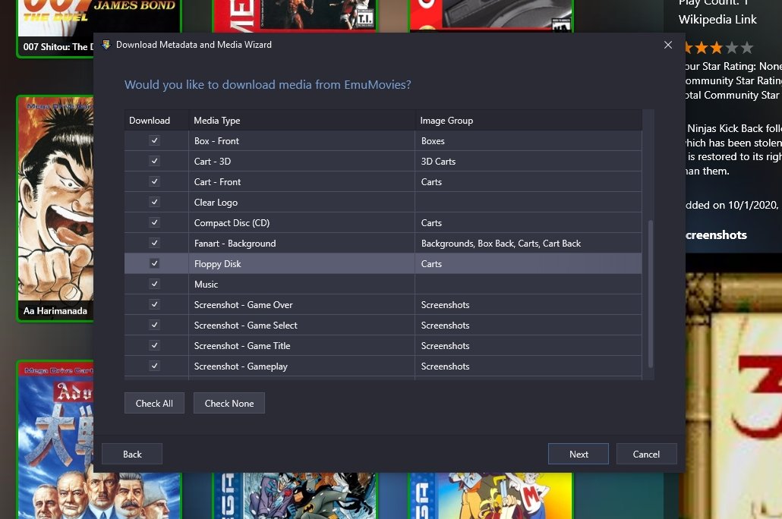Click the media type list scrollbar
Viewport: 782px width, 519px height.
651,294
